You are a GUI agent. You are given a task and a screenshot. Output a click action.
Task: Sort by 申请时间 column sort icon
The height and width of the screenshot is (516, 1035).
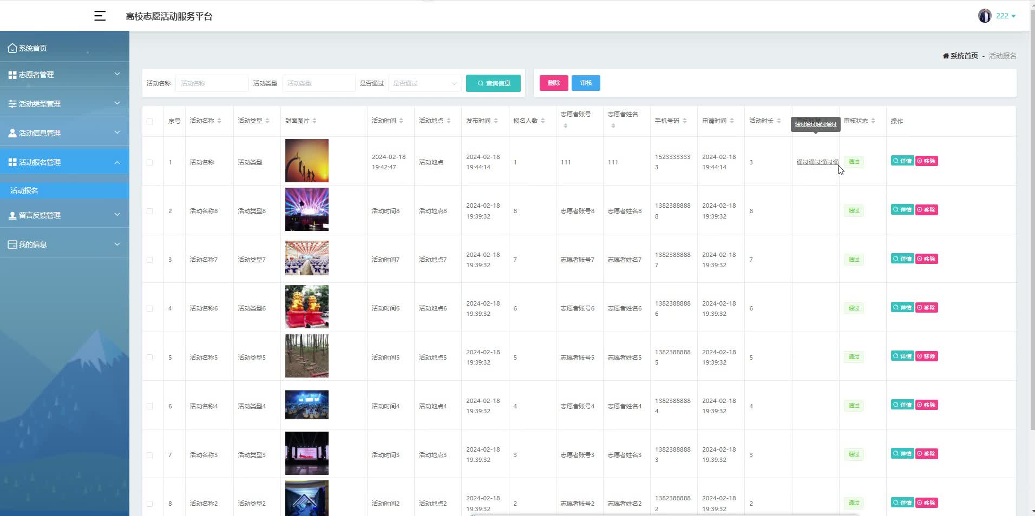point(732,121)
